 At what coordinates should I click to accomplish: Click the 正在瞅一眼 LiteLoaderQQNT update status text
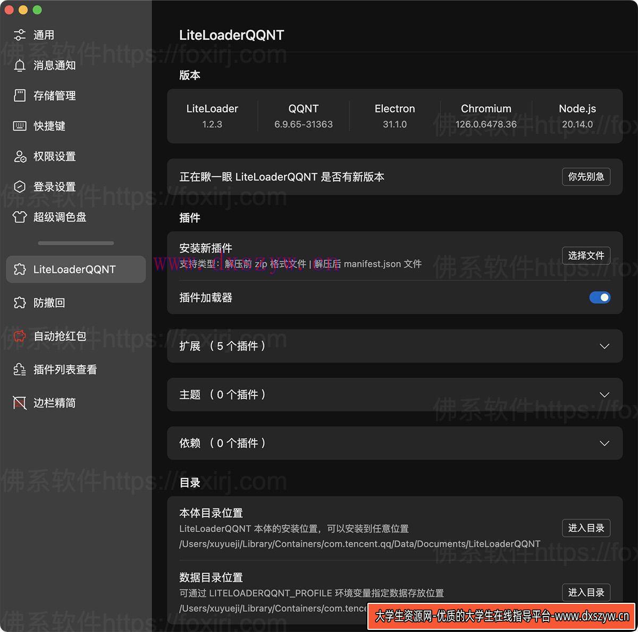[x=282, y=177]
